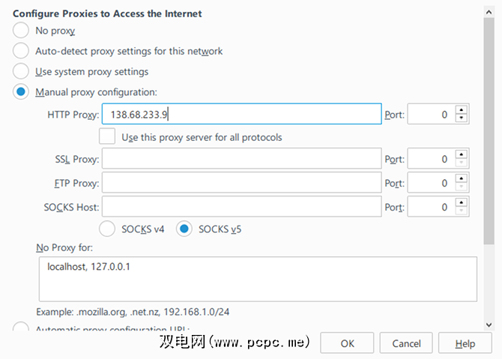Click the FTP Proxy input field
The height and width of the screenshot is (359, 502).
point(241,183)
